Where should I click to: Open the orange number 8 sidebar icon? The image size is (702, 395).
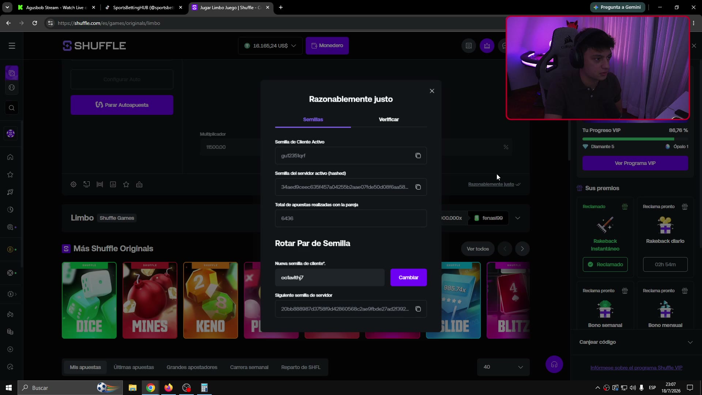pos(10,249)
